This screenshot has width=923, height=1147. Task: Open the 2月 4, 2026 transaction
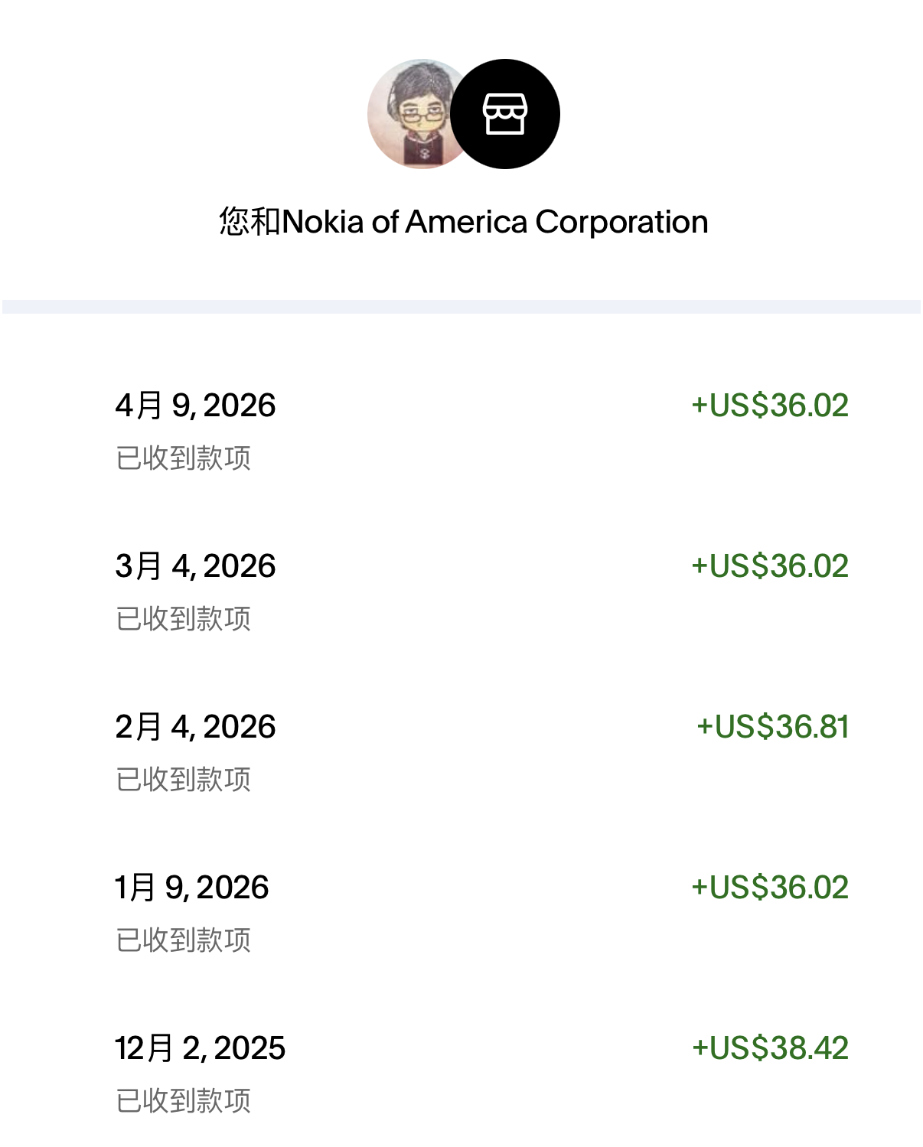coord(195,727)
